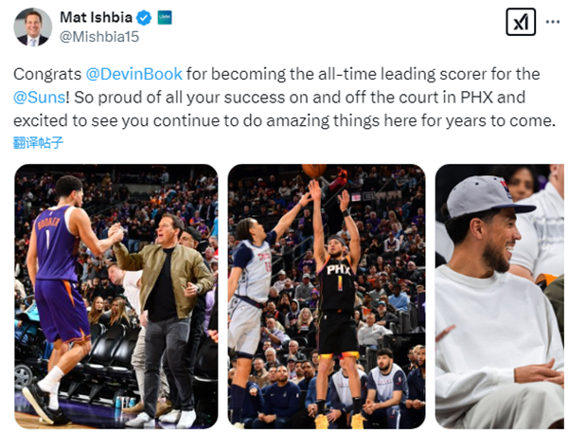Image resolution: width=568 pixels, height=432 pixels.
Task: Visit the @Suns mention link
Action: point(40,97)
